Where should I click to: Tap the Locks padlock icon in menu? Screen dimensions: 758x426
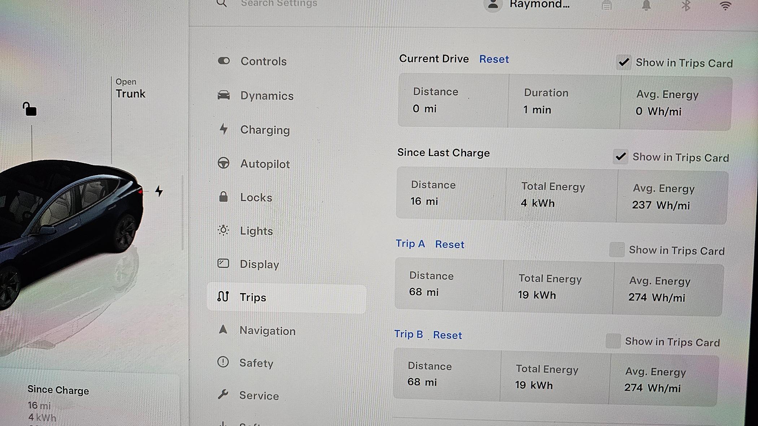pos(223,197)
